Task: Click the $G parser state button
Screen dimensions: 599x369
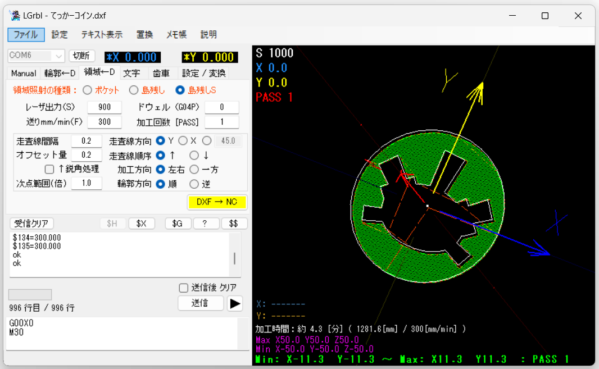Action: coord(178,224)
